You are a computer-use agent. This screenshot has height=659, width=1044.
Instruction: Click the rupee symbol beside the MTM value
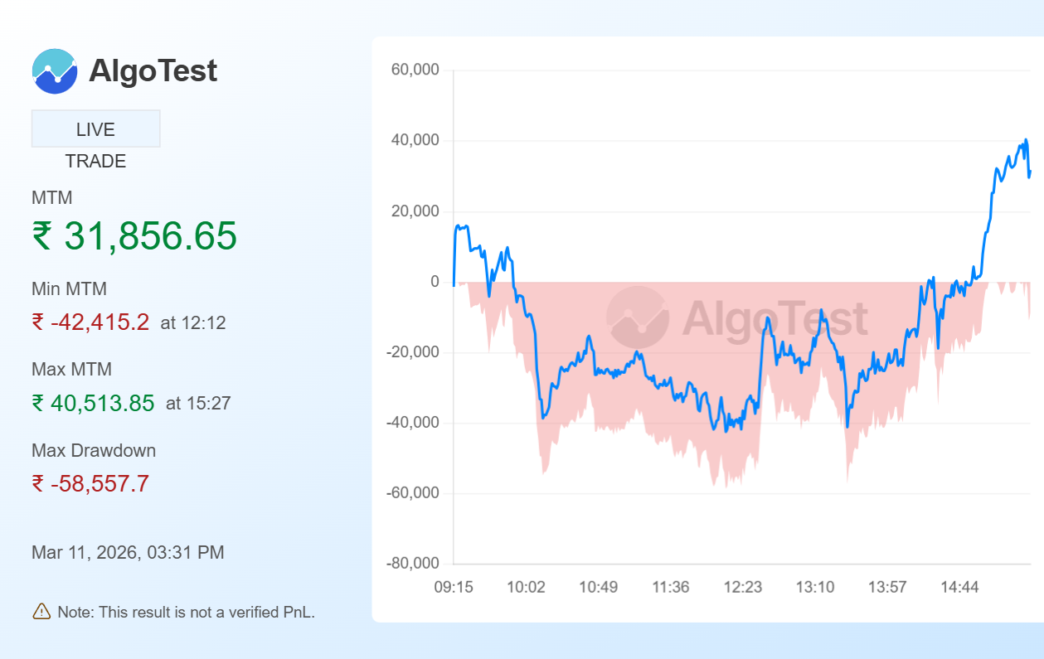(41, 237)
